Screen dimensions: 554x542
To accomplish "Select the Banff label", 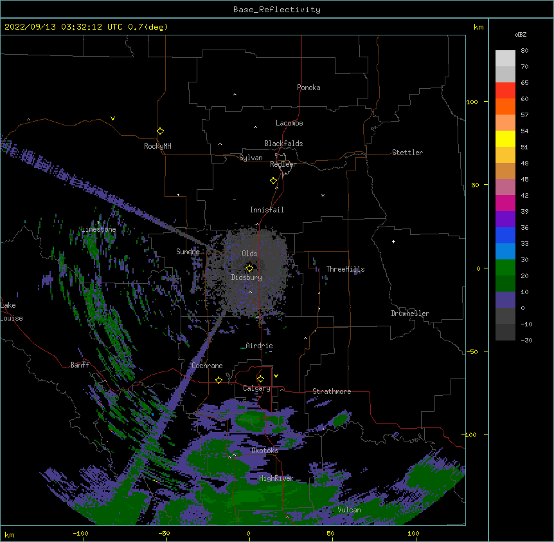I will [x=80, y=365].
